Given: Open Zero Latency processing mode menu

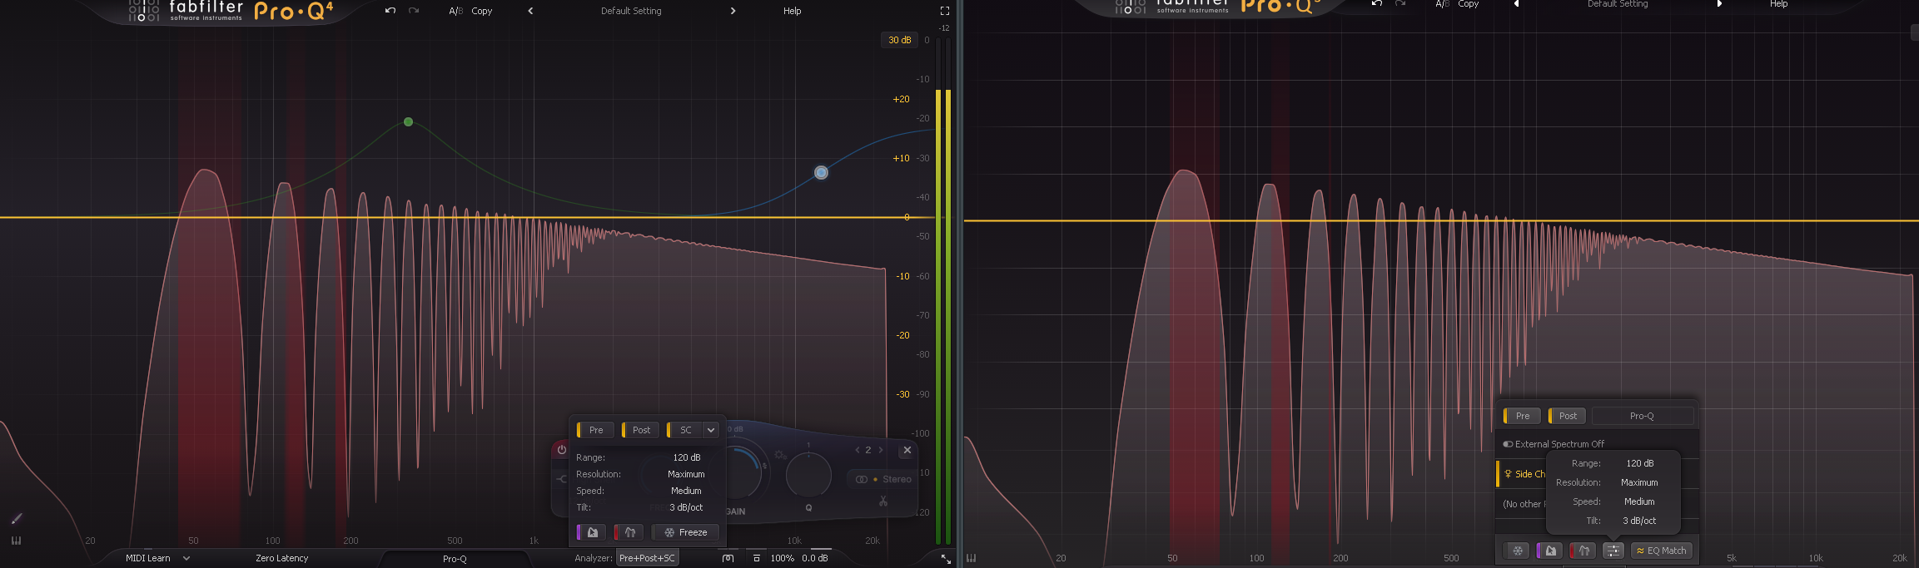Looking at the screenshot, I should (x=281, y=558).
